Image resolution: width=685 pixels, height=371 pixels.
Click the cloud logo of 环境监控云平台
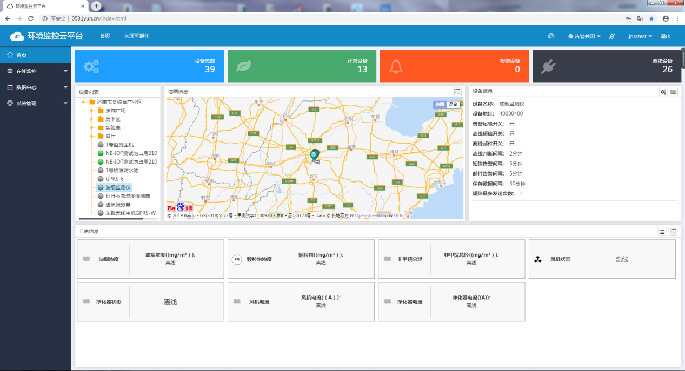click(17, 36)
